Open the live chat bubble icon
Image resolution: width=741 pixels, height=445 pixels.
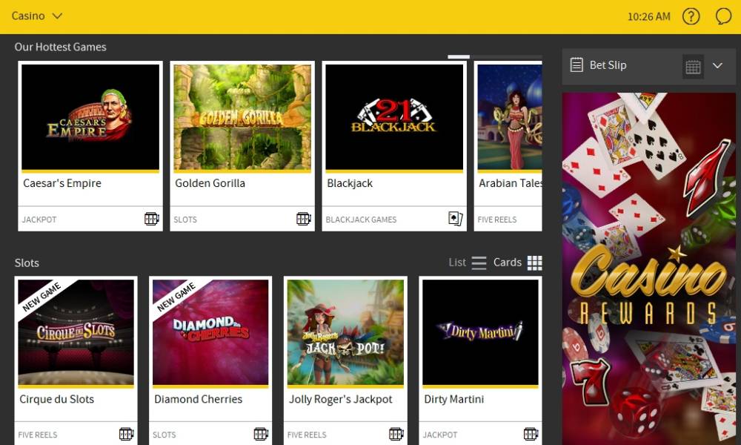click(723, 16)
